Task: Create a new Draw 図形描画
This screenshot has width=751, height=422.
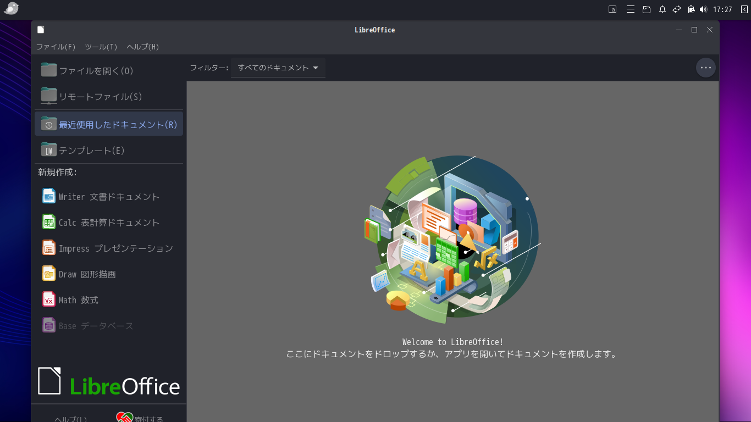Action: click(109, 274)
